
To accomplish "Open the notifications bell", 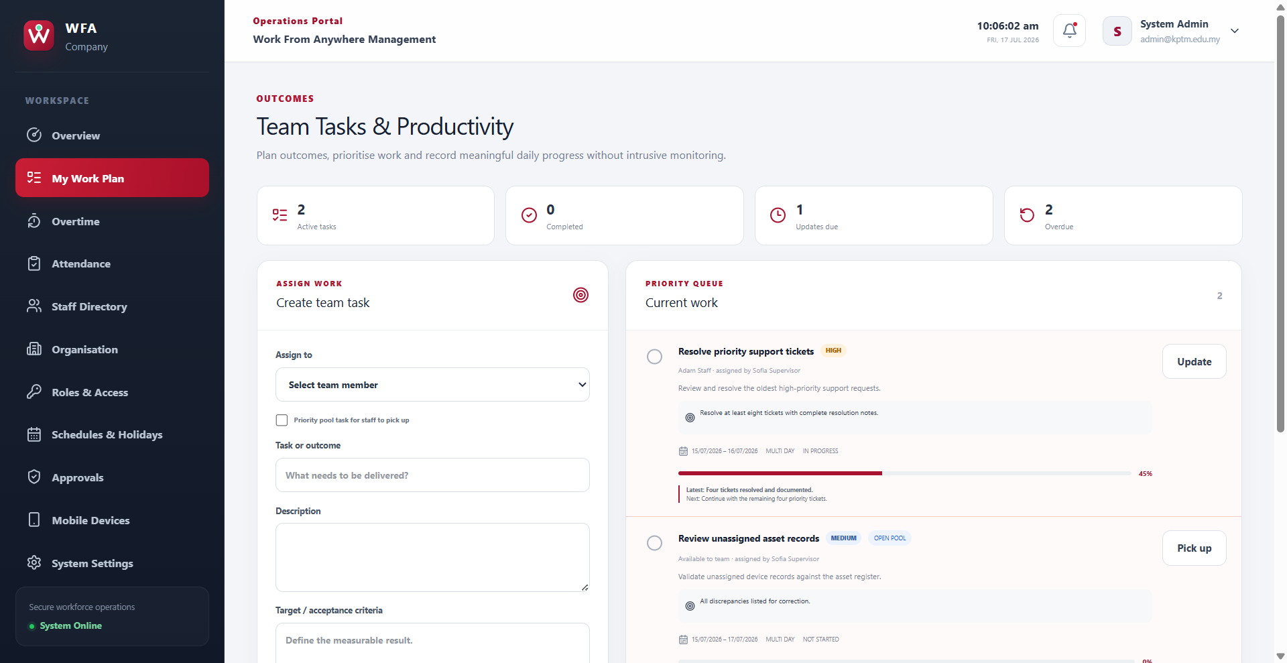I will pyautogui.click(x=1069, y=31).
